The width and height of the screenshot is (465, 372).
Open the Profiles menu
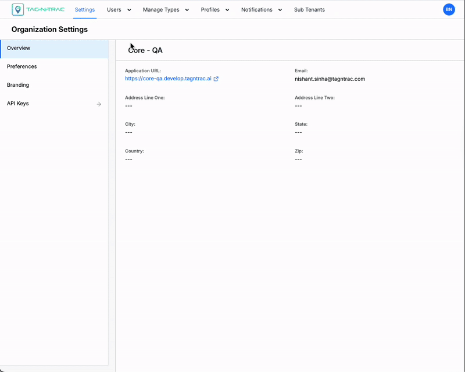point(210,9)
